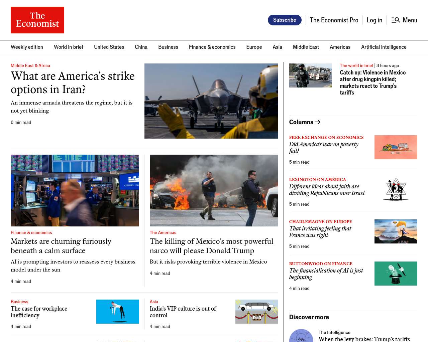This screenshot has height=342, width=428.
Task: Click The Economist logo
Action: click(x=37, y=20)
